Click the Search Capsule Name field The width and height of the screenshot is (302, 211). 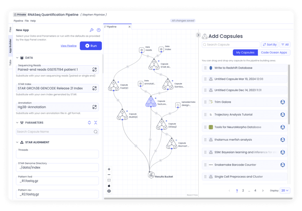(x=57, y=132)
